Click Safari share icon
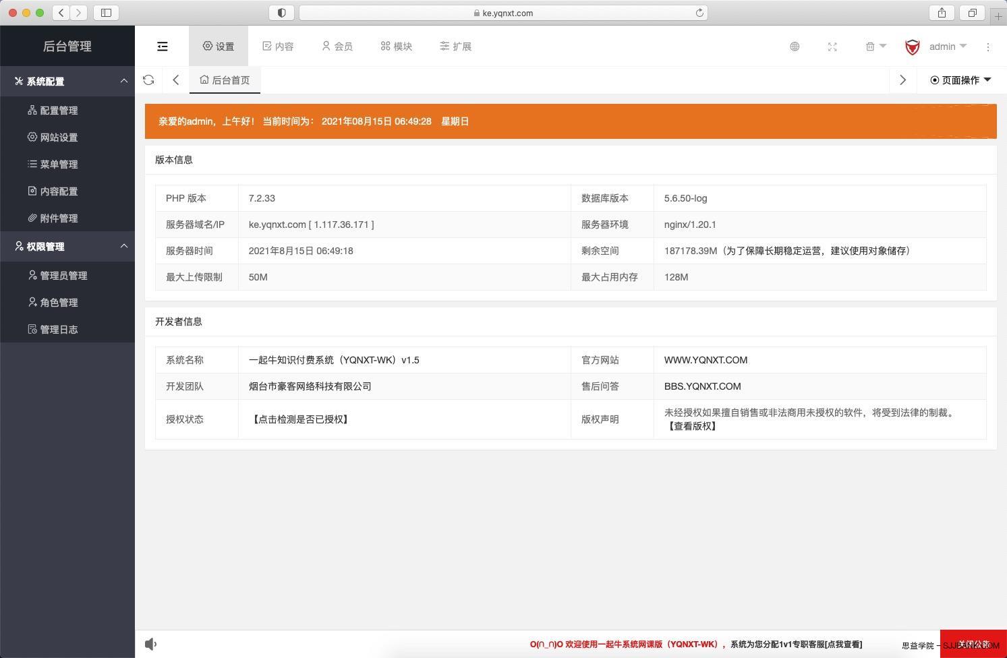The image size is (1007, 658). coord(942,13)
